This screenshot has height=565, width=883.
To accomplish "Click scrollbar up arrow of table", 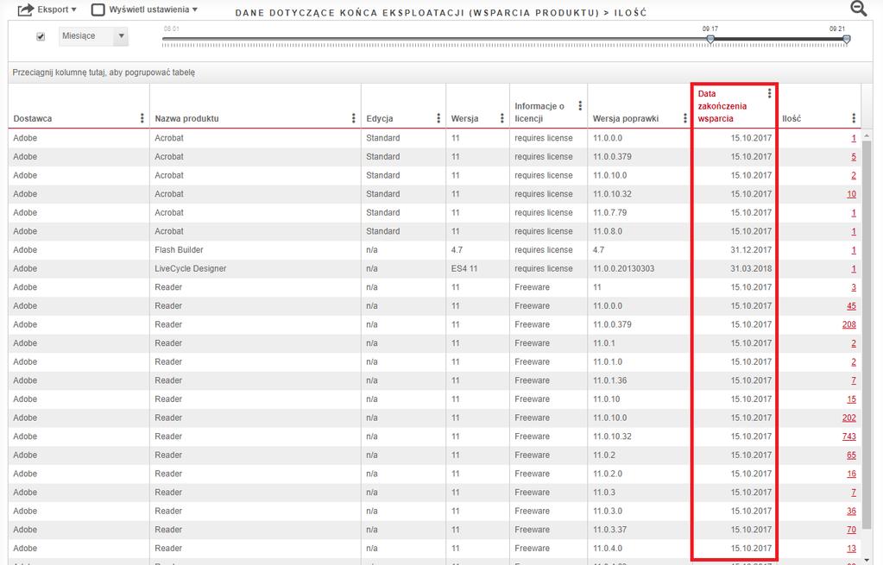I will point(867,135).
